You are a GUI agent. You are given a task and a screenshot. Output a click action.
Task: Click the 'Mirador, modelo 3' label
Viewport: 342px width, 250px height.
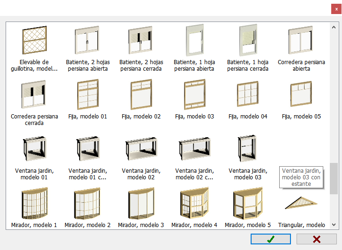click(x=141, y=225)
